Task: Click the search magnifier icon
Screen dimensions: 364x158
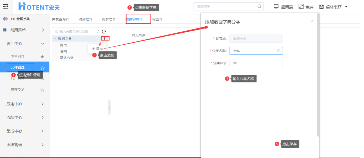Action: 259,7
